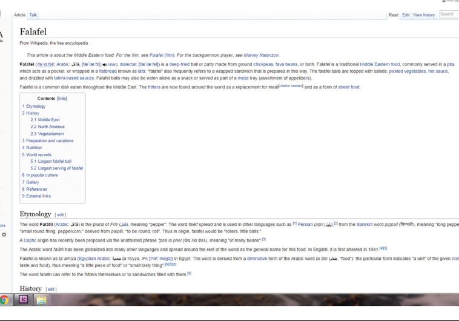Hide the Contents table
The height and width of the screenshot is (321, 459).
pyautogui.click(x=62, y=98)
